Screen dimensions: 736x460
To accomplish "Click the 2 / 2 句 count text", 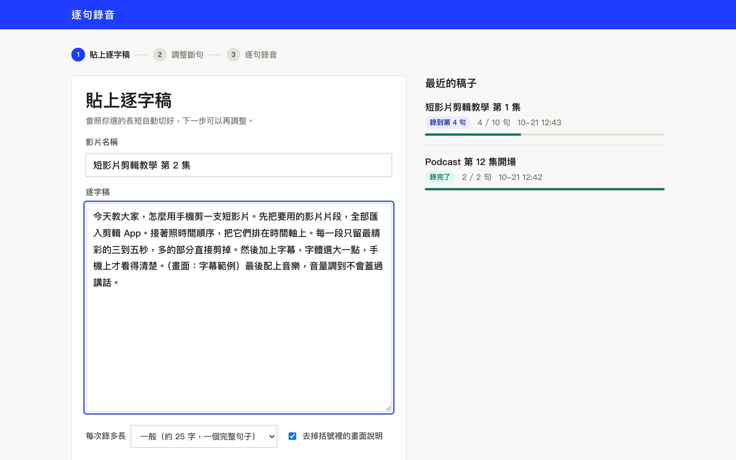I will pyautogui.click(x=477, y=177).
